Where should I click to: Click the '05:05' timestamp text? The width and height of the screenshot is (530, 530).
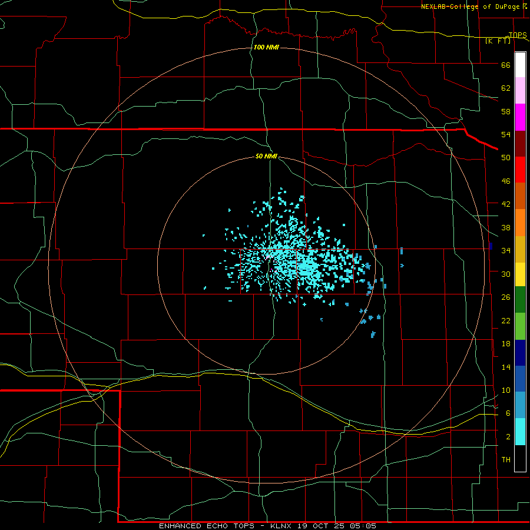[364, 526]
